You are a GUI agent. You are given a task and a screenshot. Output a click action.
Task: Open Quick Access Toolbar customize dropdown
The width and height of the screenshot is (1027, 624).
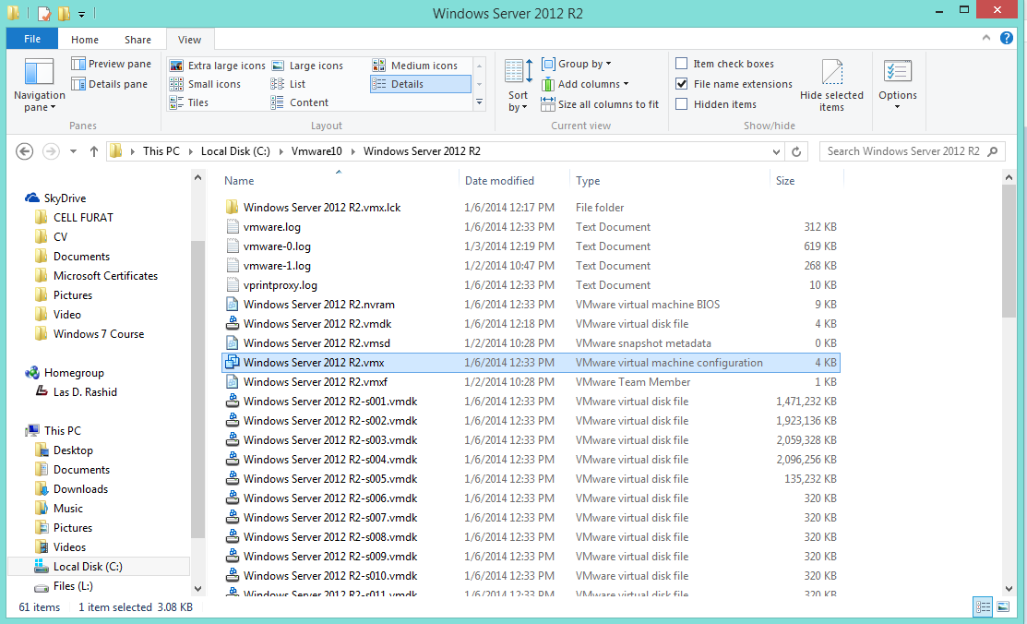pyautogui.click(x=82, y=14)
